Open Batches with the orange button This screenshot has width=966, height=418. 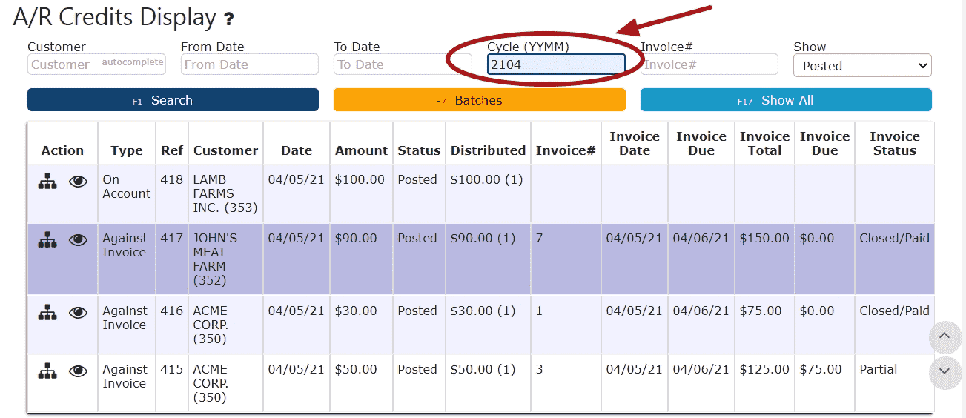tap(480, 100)
